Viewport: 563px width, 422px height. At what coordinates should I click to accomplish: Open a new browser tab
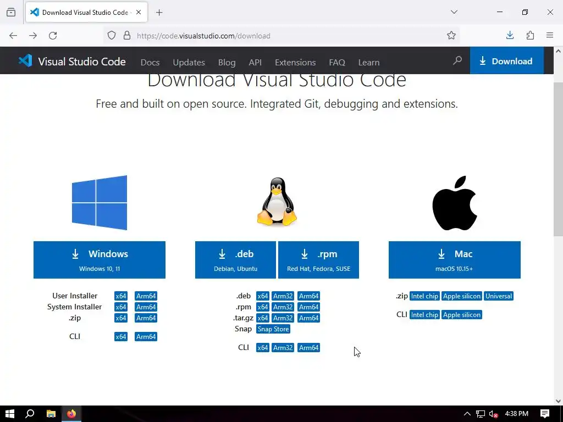(159, 13)
